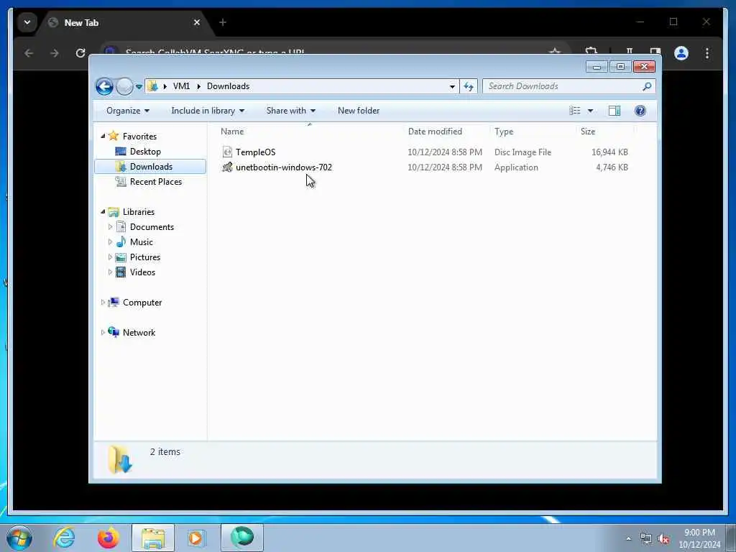The image size is (736, 552).
Task: Click the Explorer Back navigation arrow
Action: (104, 86)
